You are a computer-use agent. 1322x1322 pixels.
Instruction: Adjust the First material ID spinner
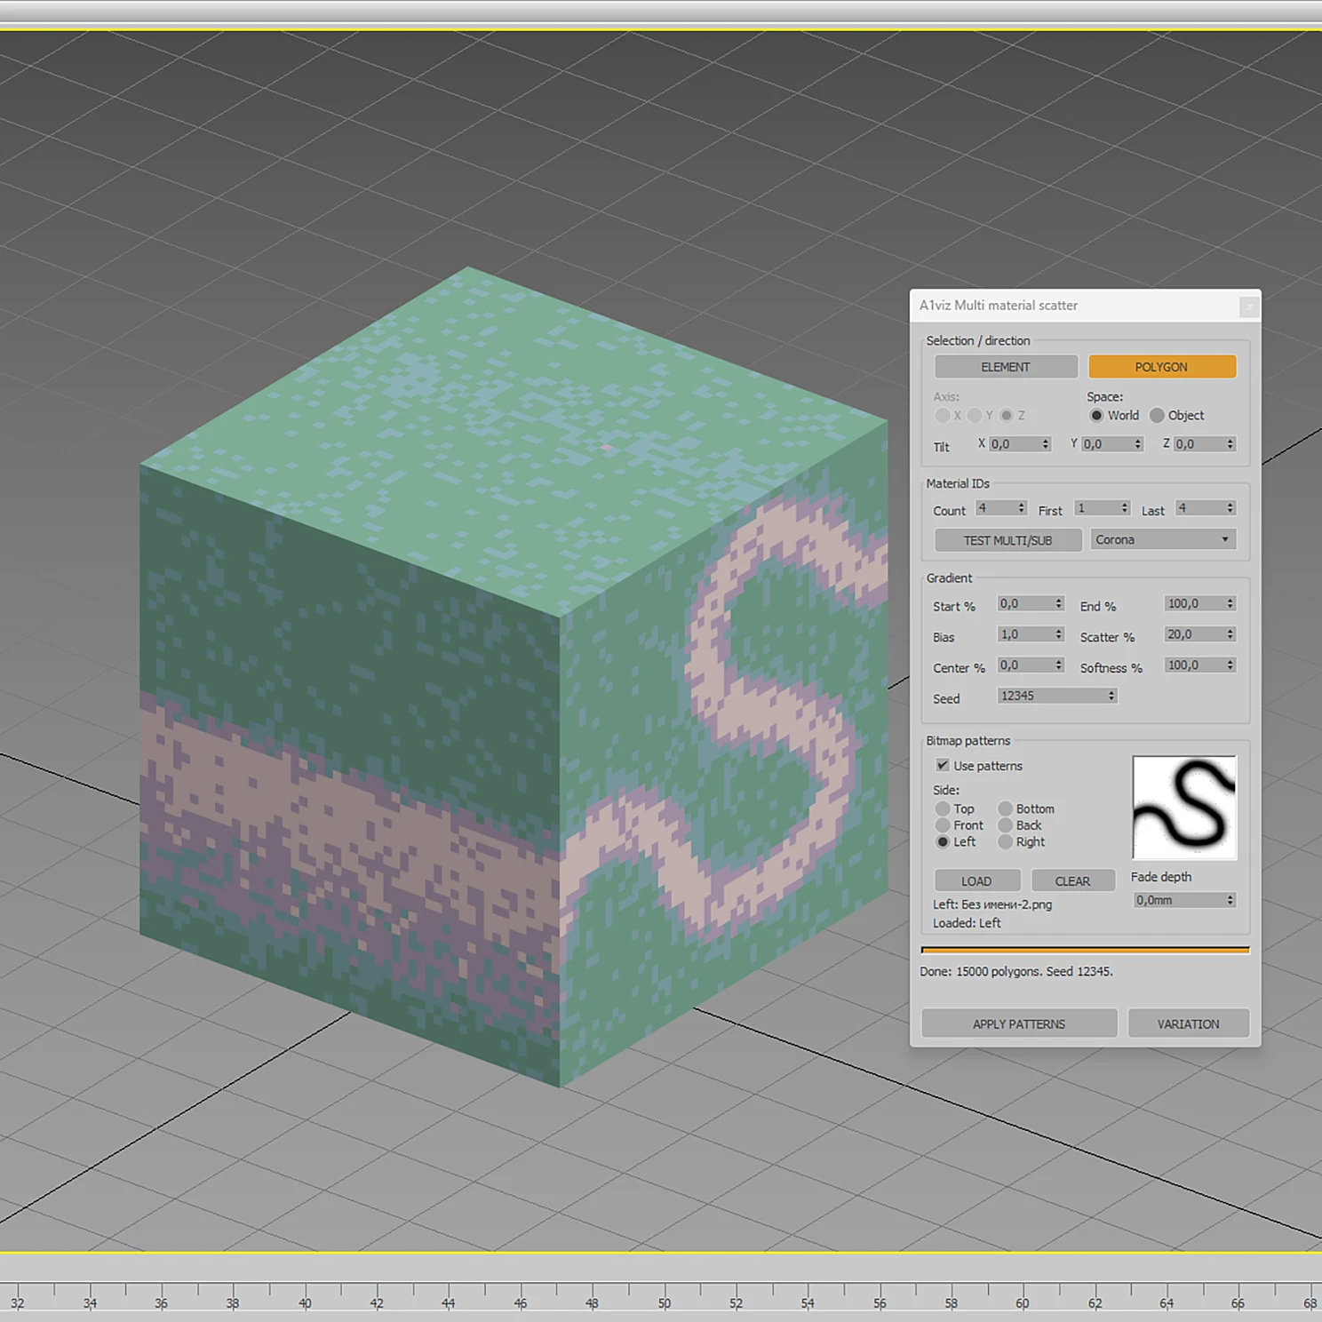pyautogui.click(x=1125, y=508)
